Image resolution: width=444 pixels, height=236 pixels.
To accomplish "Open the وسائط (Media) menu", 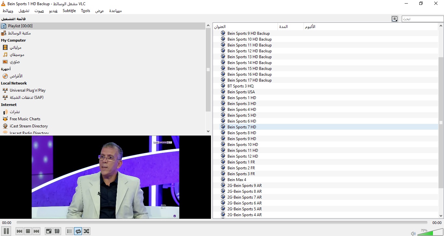I will point(8,11).
